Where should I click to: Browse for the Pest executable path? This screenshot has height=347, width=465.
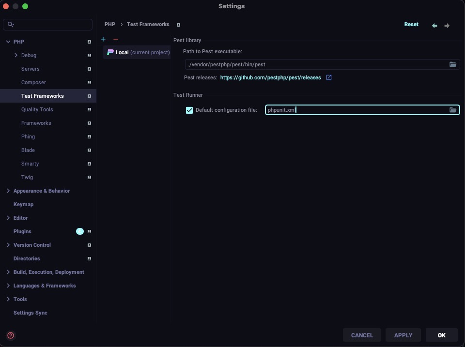click(452, 64)
